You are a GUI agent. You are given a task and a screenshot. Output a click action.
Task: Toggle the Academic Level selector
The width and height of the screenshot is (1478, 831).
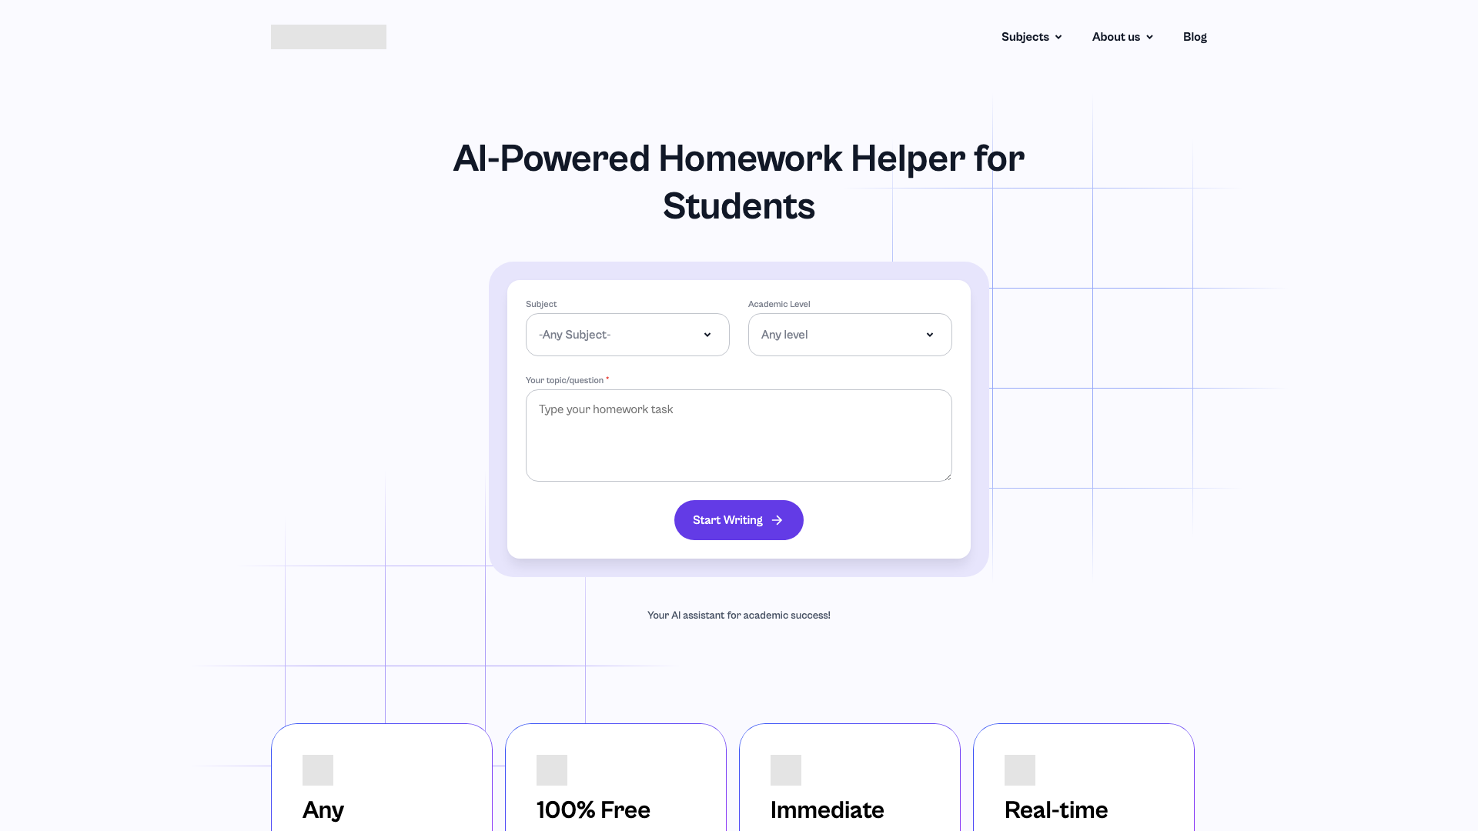pyautogui.click(x=850, y=334)
